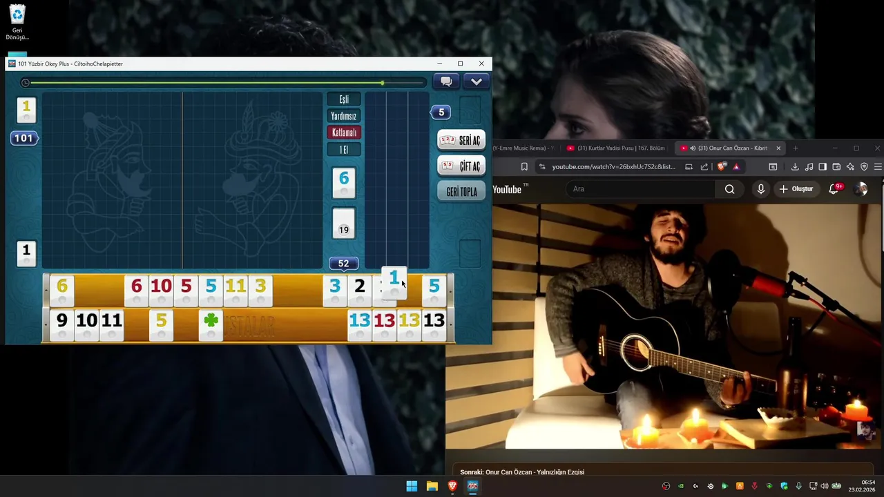Select the red 13 tile
The image size is (884, 497).
(385, 324)
